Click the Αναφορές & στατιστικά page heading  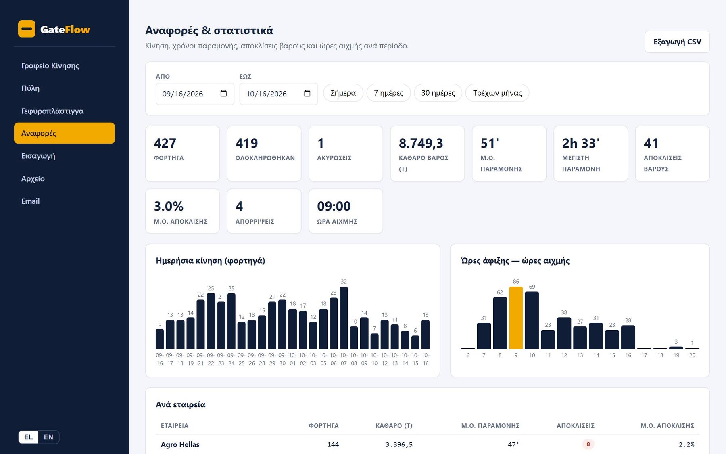(209, 30)
